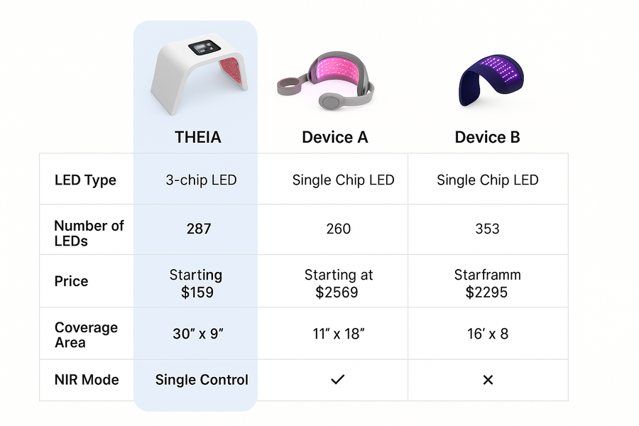Click the checkmark in NIR Mode row
Image resolution: width=639 pixels, height=426 pixels.
click(x=338, y=380)
